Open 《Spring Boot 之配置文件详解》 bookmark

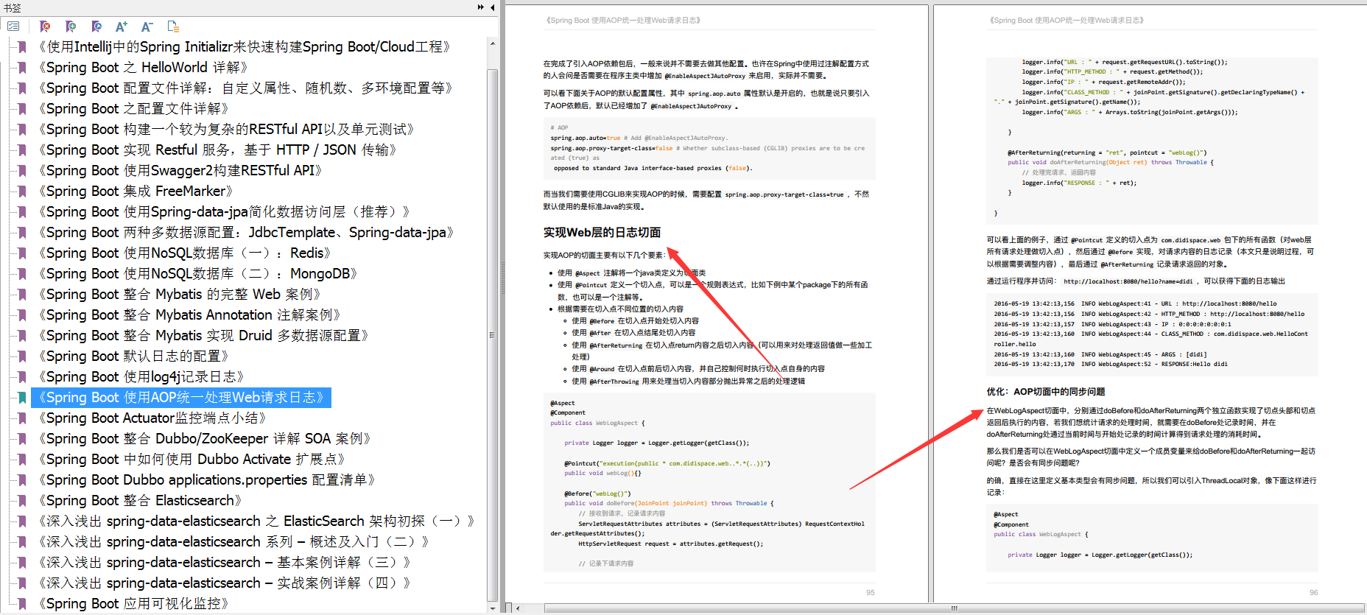pos(133,109)
